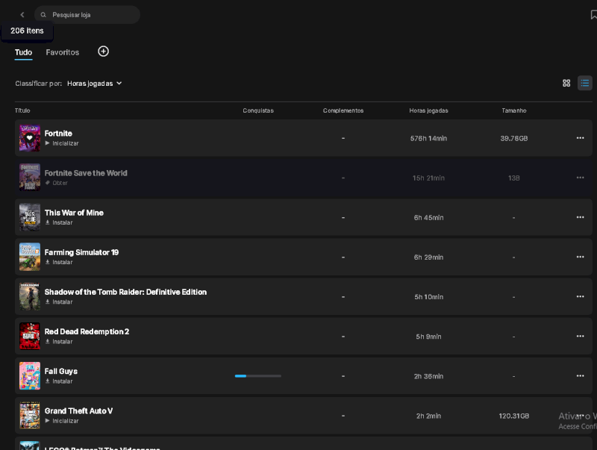The height and width of the screenshot is (450, 597).
Task: Go back using the arrow icon
Action: pyautogui.click(x=22, y=14)
